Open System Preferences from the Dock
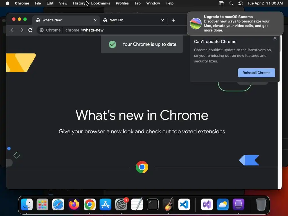The image size is (288, 216). [121, 204]
